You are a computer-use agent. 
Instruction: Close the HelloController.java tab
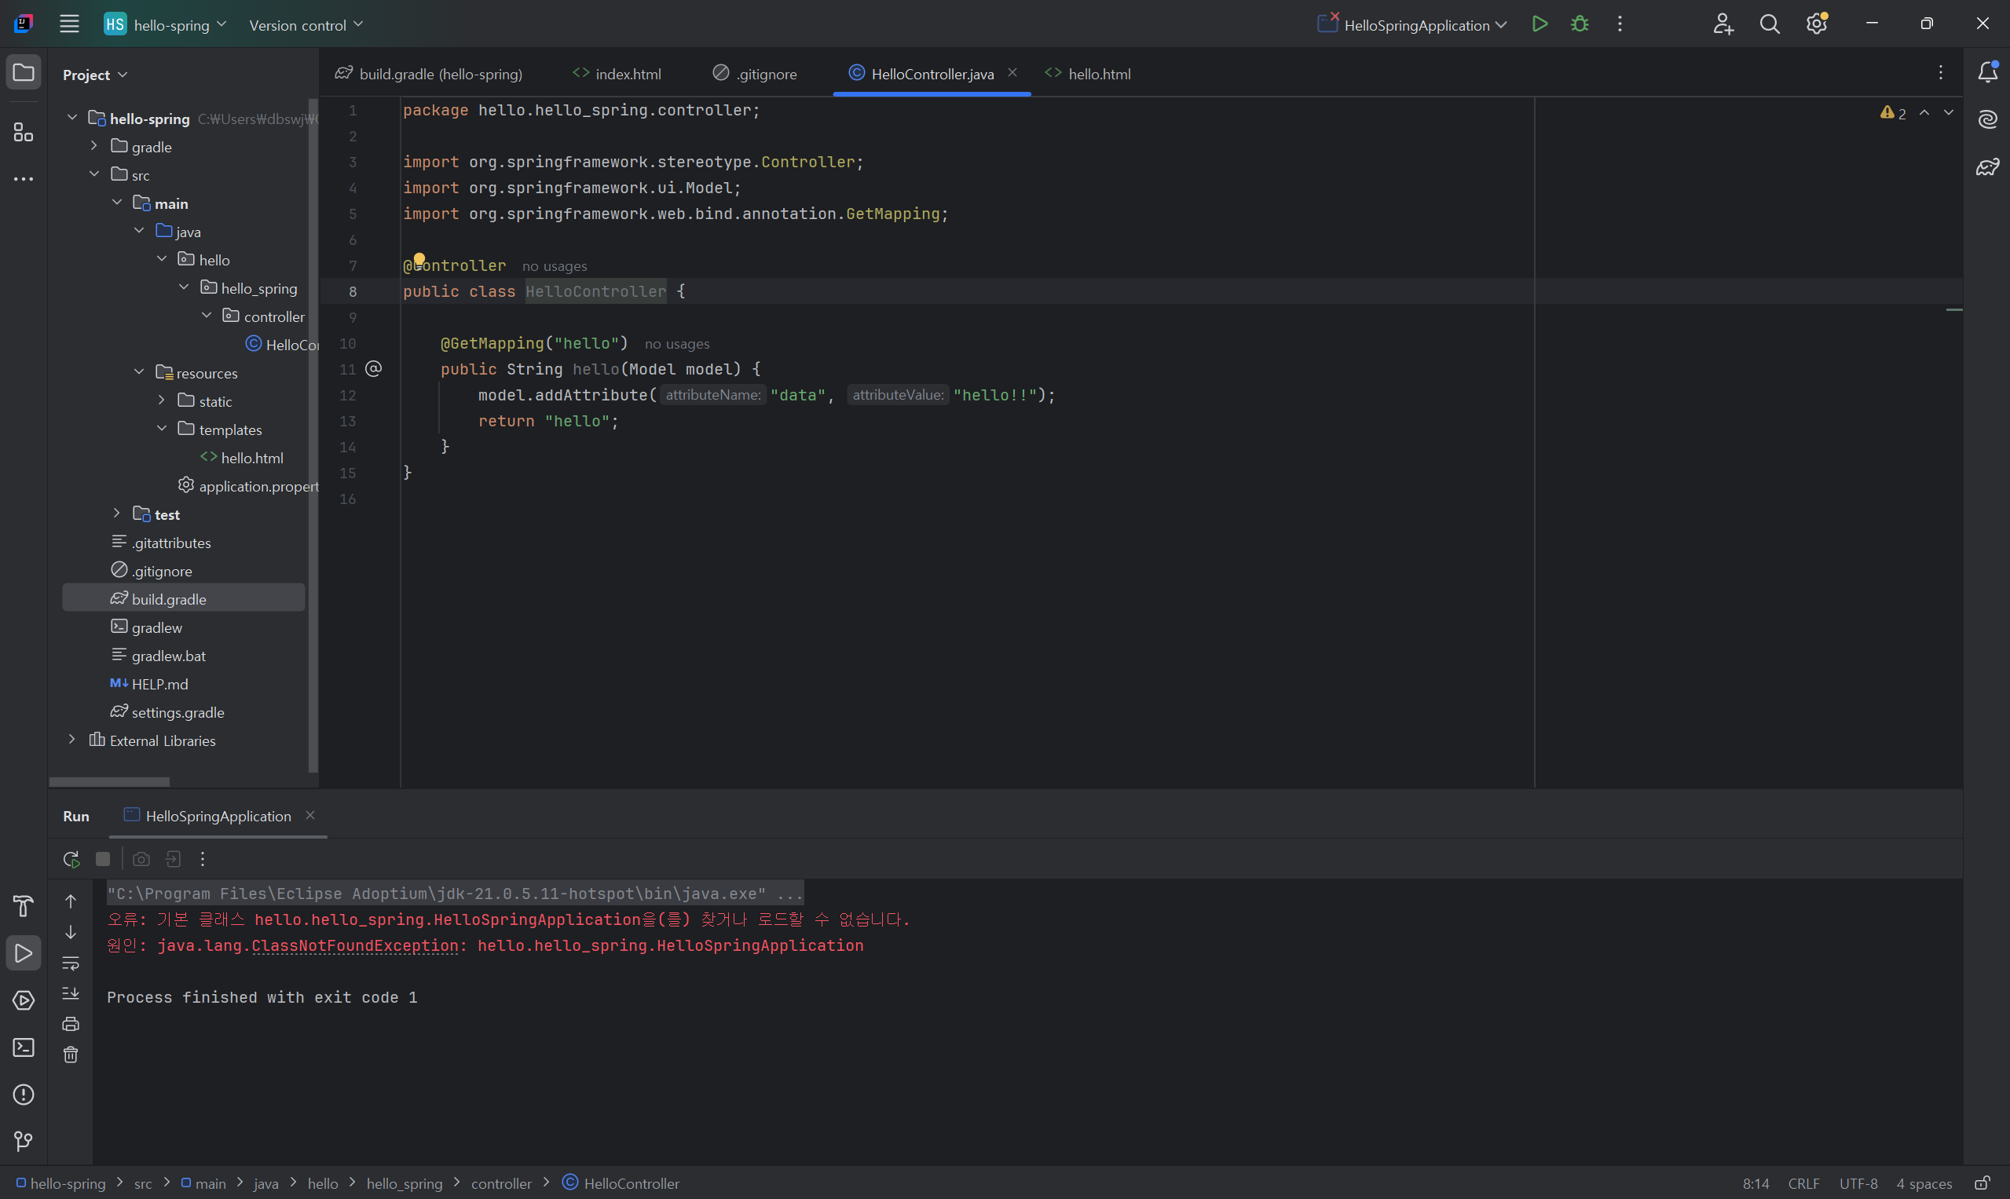(x=1012, y=73)
